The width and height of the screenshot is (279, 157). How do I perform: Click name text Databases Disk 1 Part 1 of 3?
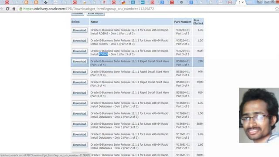[129, 105]
